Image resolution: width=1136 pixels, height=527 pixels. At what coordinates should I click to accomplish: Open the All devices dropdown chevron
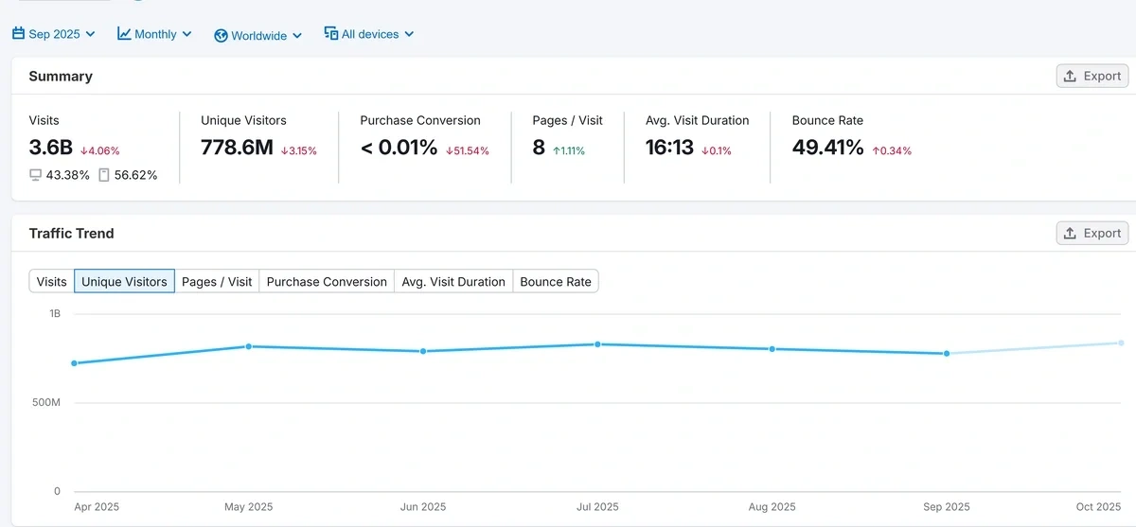pos(410,34)
